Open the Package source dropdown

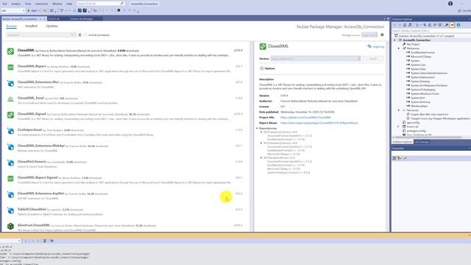(x=369, y=35)
